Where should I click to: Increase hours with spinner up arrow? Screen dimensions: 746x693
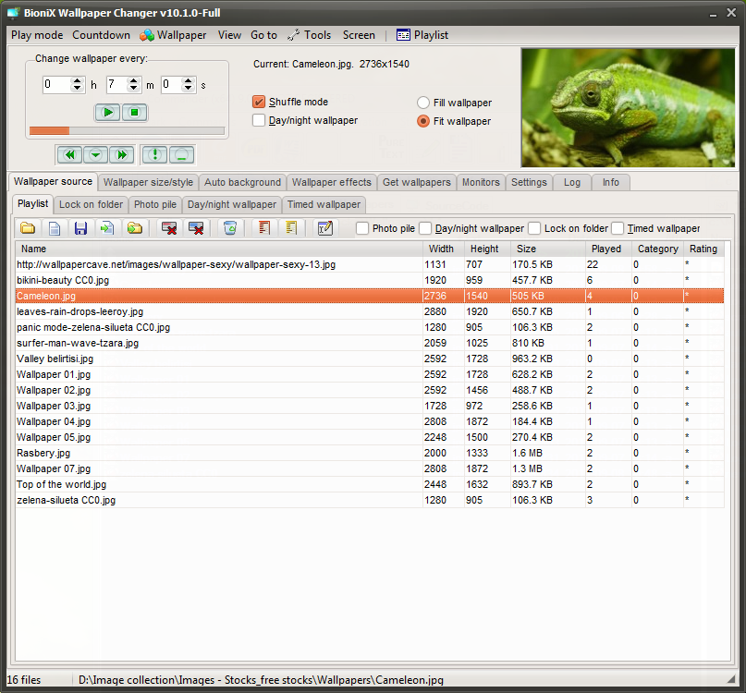click(77, 81)
